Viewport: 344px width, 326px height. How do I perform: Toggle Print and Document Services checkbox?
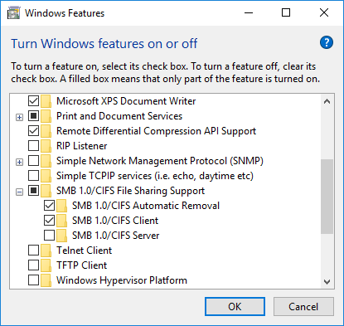33,116
